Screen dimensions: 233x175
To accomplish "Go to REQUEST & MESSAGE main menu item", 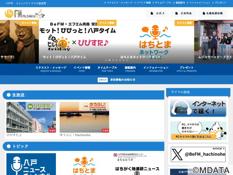I will [51, 69].
